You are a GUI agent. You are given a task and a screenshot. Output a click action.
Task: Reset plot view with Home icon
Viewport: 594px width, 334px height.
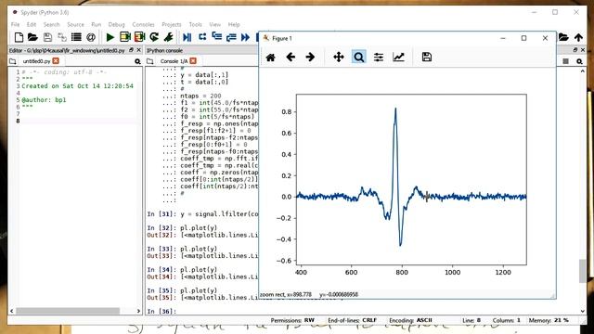click(x=270, y=58)
